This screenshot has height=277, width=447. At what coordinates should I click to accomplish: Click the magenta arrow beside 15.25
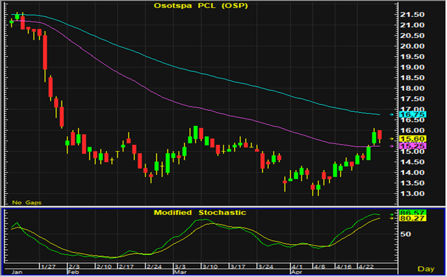pos(392,146)
